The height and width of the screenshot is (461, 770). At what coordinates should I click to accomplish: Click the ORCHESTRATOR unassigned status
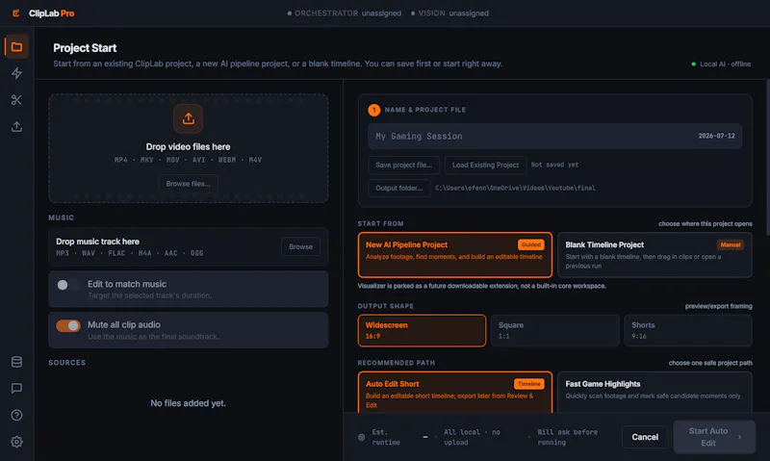coord(345,13)
